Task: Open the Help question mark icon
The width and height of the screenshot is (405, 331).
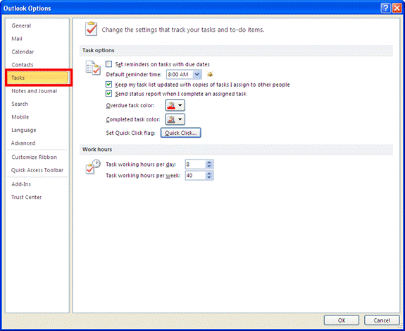Action: [385, 8]
